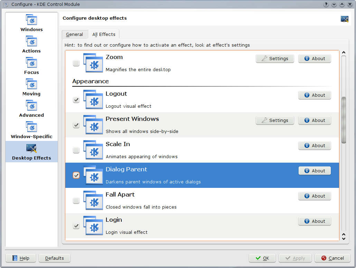Show About info for Dialog Parent
This screenshot has height=268, width=356.
pos(315,171)
